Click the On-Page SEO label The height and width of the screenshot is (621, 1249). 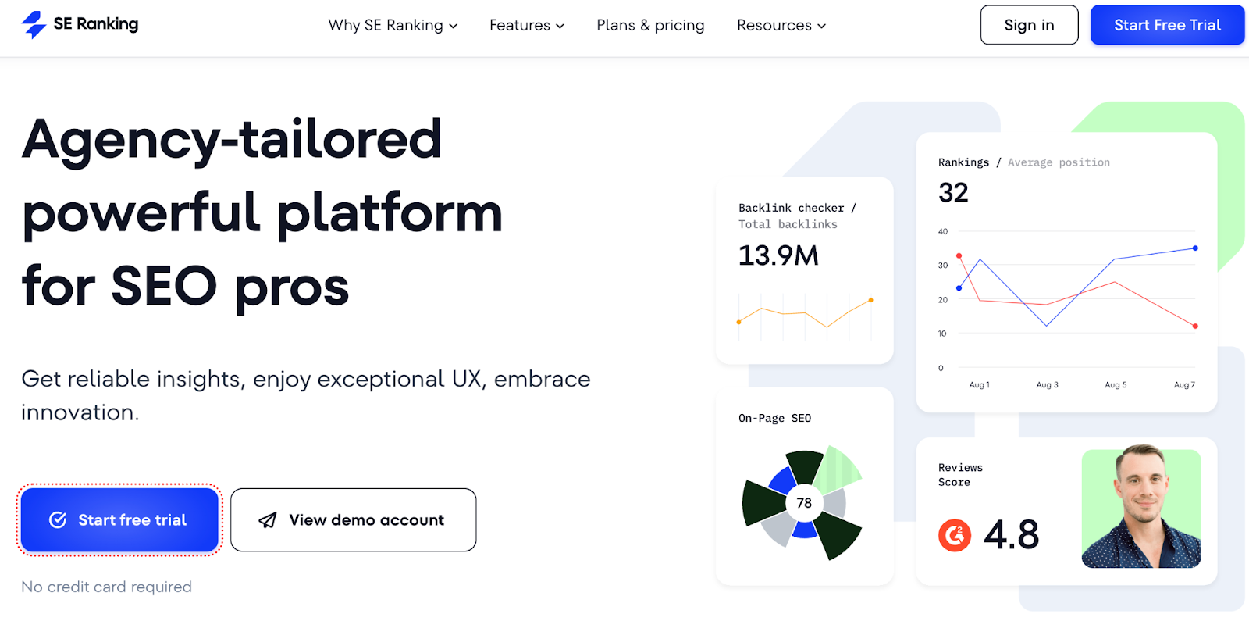click(774, 418)
